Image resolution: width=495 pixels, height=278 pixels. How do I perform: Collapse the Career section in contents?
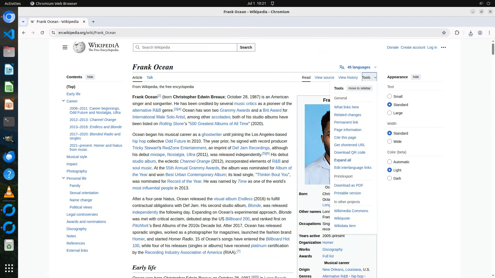[x=63, y=101]
